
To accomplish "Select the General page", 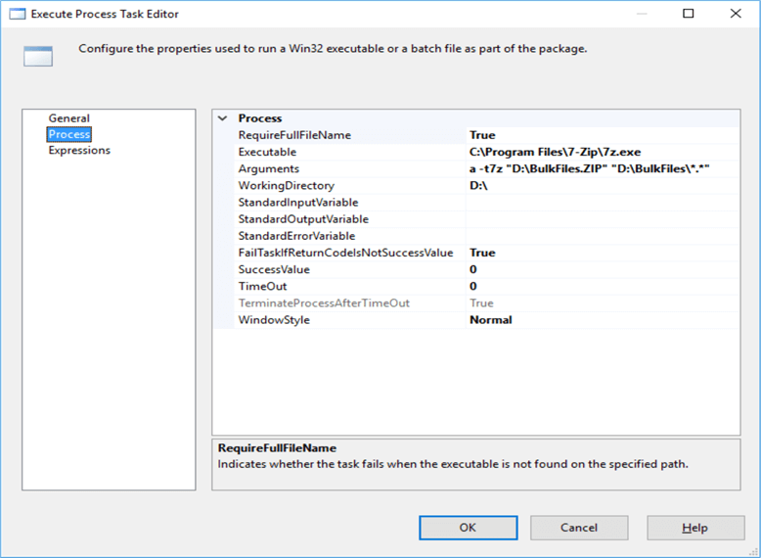I will (x=68, y=118).
